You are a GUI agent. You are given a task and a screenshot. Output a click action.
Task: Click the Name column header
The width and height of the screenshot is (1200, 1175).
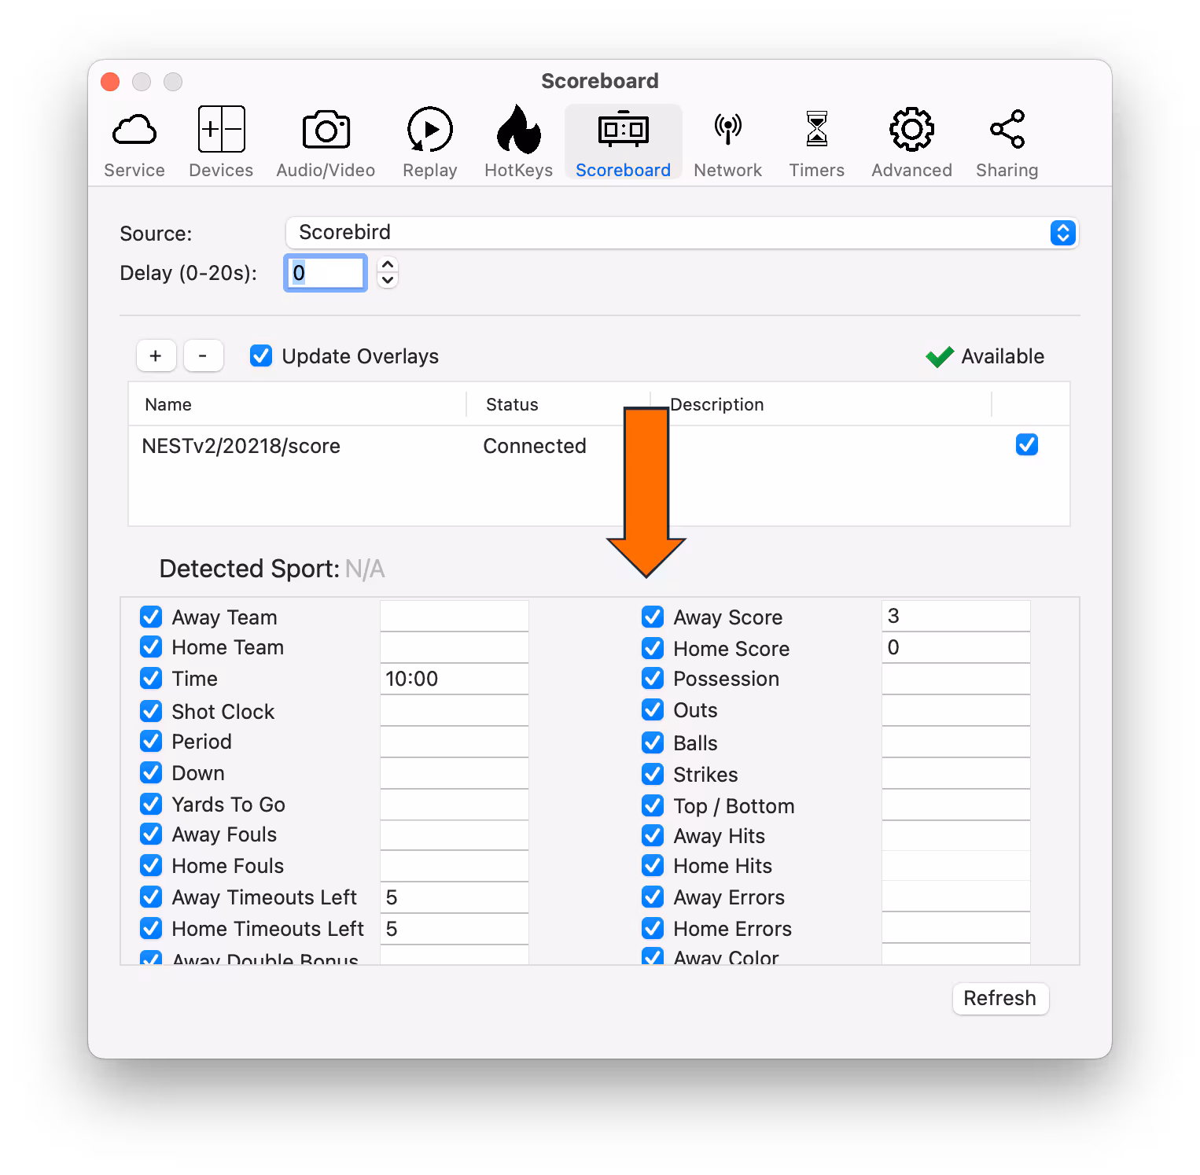(x=297, y=404)
